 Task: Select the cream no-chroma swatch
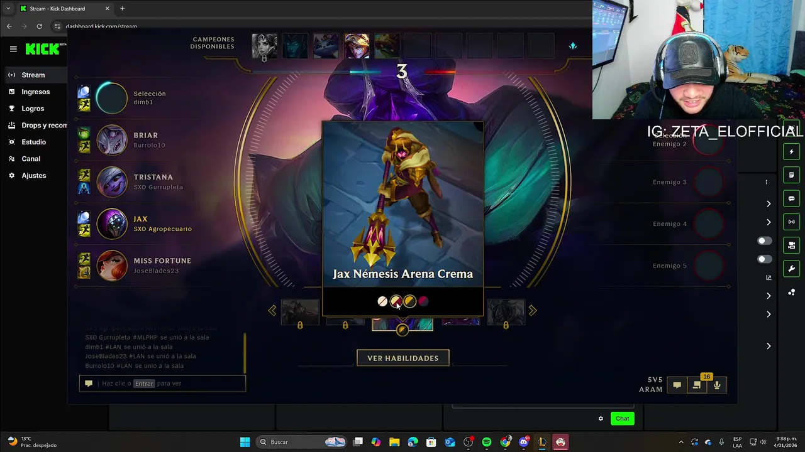click(382, 302)
